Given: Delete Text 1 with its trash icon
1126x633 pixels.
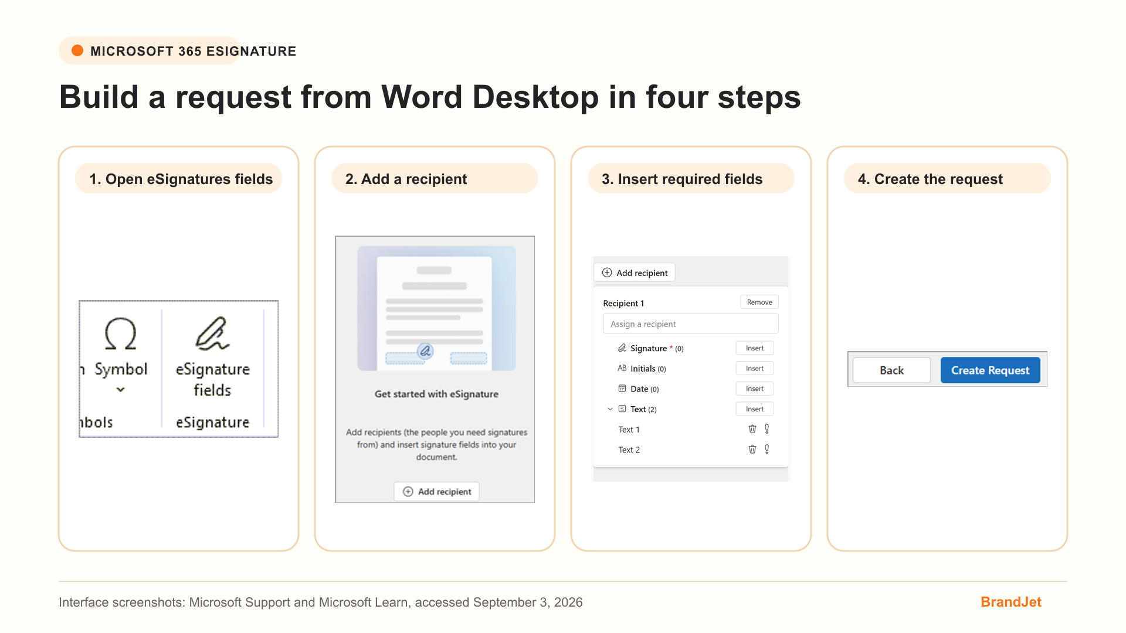Looking at the screenshot, I should [x=752, y=429].
